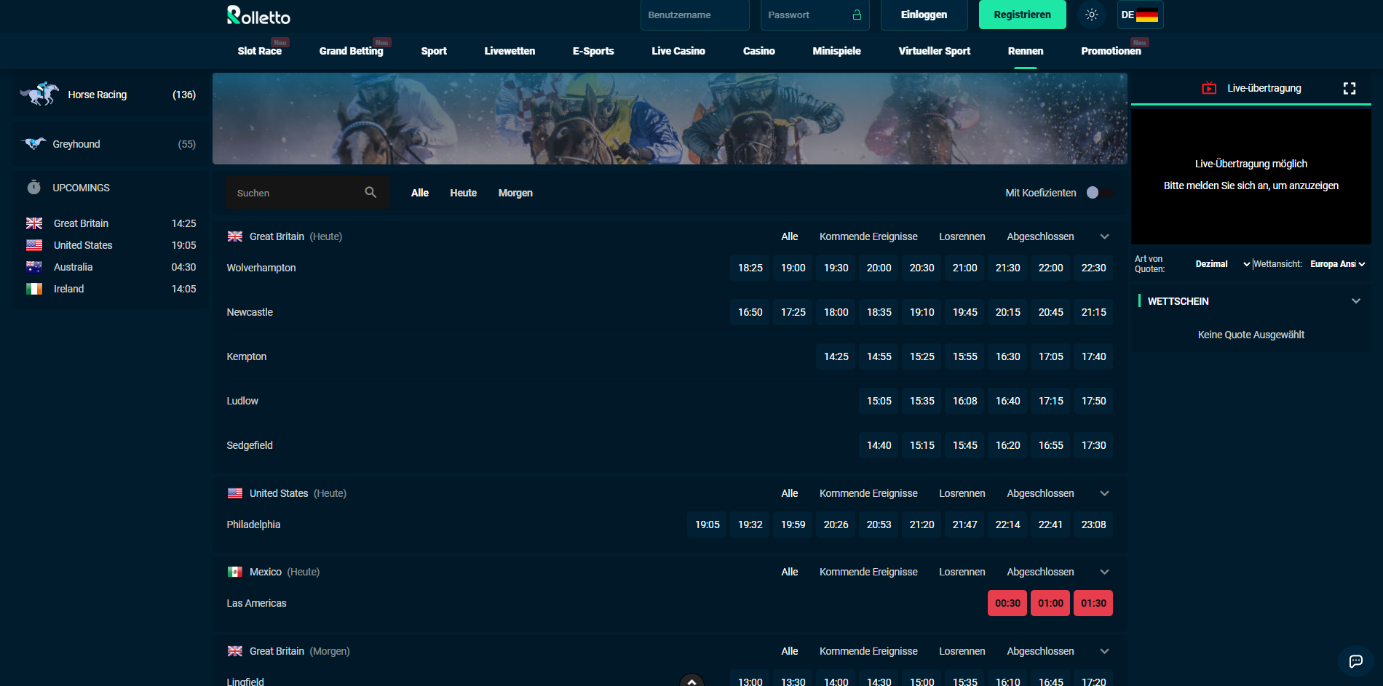The image size is (1383, 686).
Task: Collapse the Mexico races section
Action: pyautogui.click(x=1104, y=572)
